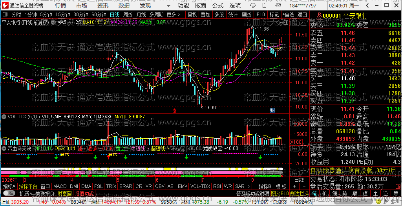Screen dimensions: 402x206
Task: Expand the 扩展 panel arrow
Action: 26,193
